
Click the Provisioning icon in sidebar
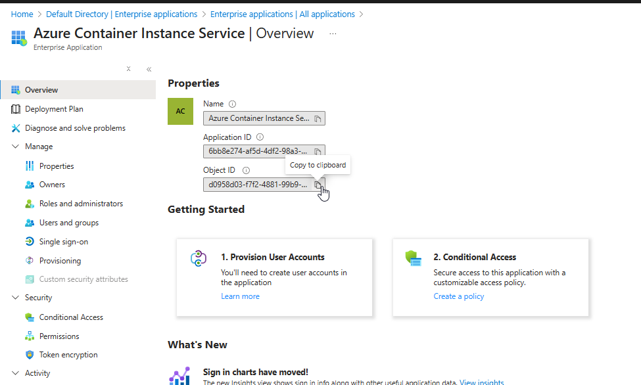tap(30, 260)
